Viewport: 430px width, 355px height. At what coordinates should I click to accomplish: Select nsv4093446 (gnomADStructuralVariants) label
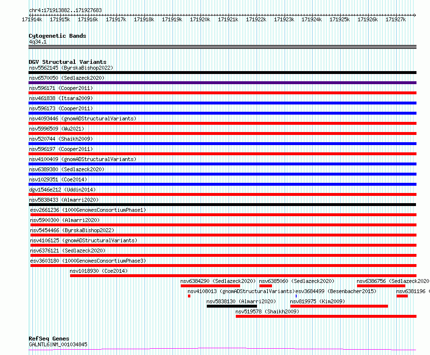pyautogui.click(x=83, y=118)
